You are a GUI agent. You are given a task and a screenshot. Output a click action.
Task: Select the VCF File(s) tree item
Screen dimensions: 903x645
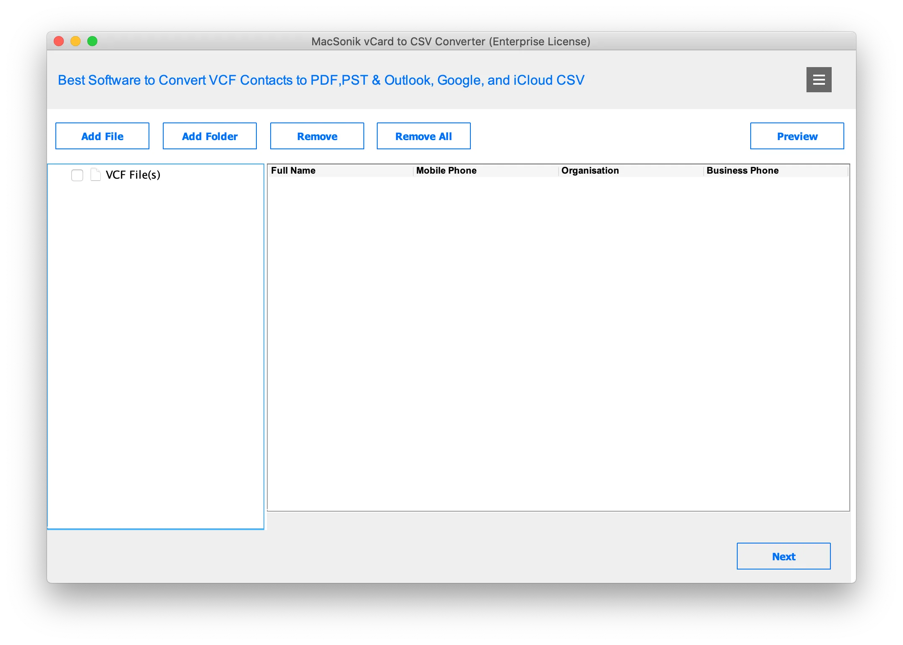(x=133, y=175)
